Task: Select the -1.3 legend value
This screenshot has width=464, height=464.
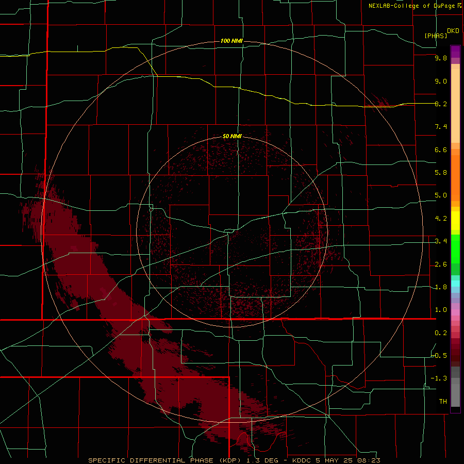Action: pos(439,378)
